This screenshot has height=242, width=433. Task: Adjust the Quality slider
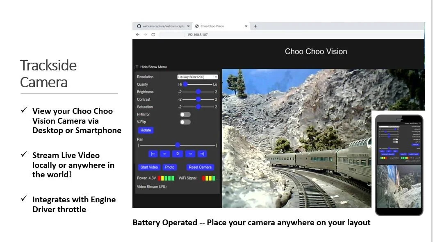[x=198, y=84]
